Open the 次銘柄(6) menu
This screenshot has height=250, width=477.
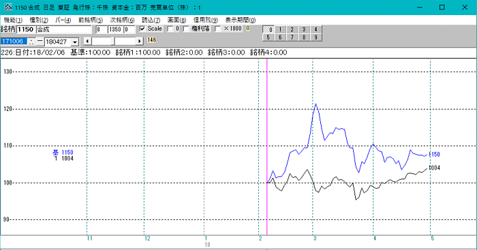[x=122, y=20]
